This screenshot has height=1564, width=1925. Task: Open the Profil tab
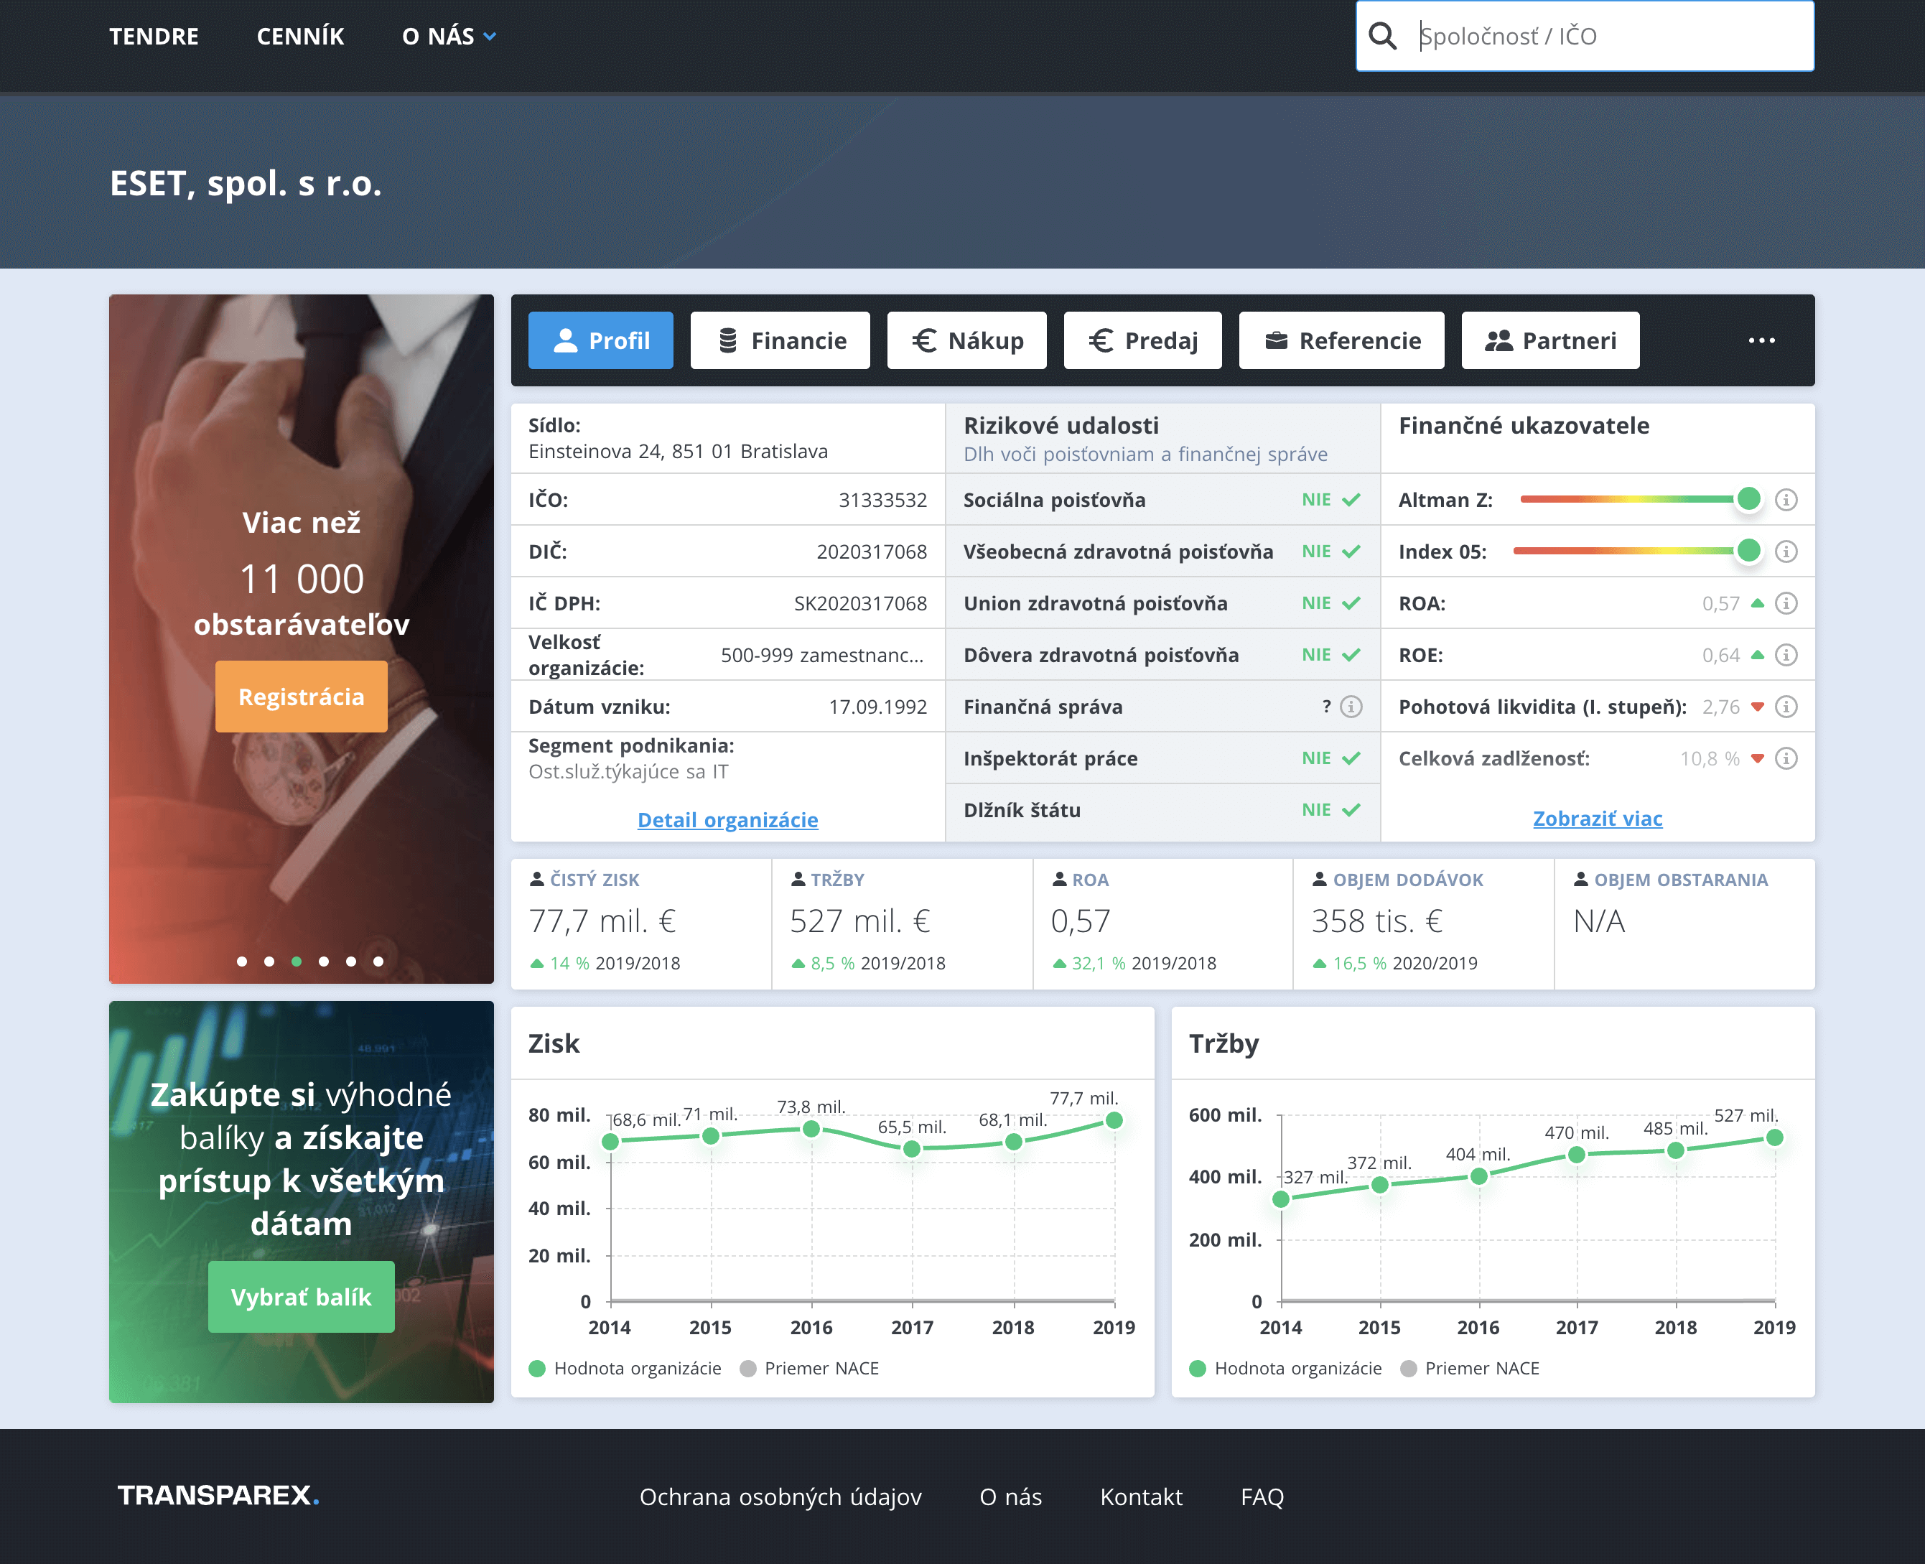pos(601,340)
